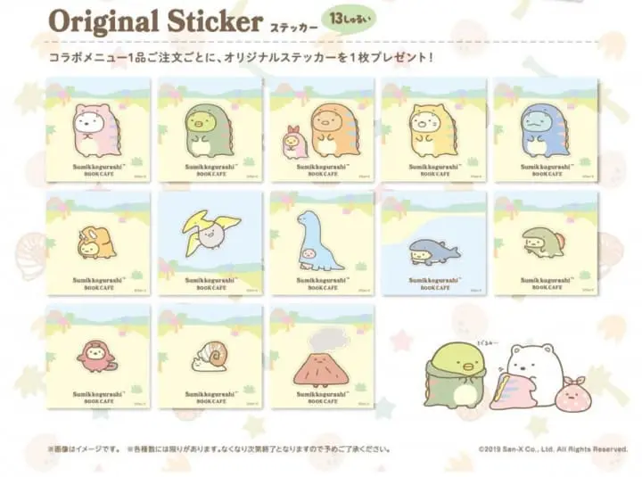Viewport: 642px width, 477px height.
Task: Select the tall blue brontosaurus sticker
Action: click(x=322, y=243)
